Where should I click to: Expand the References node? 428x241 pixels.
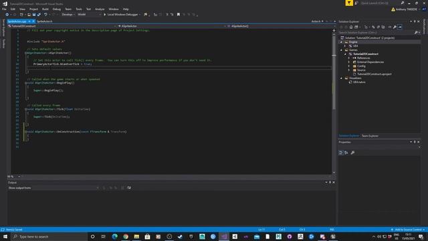point(349,58)
